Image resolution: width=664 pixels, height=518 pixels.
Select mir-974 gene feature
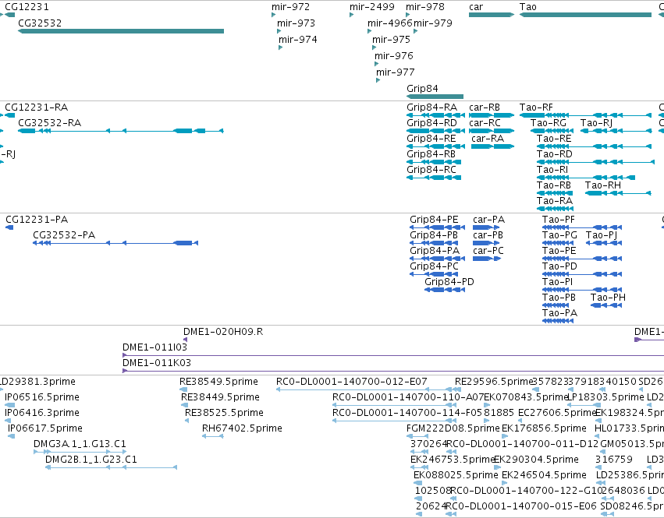click(280, 48)
